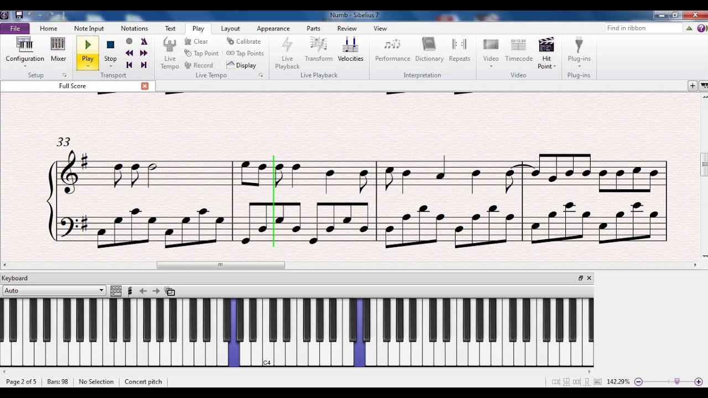The height and width of the screenshot is (398, 708).
Task: Switch to the Note Input tab
Action: [89, 28]
